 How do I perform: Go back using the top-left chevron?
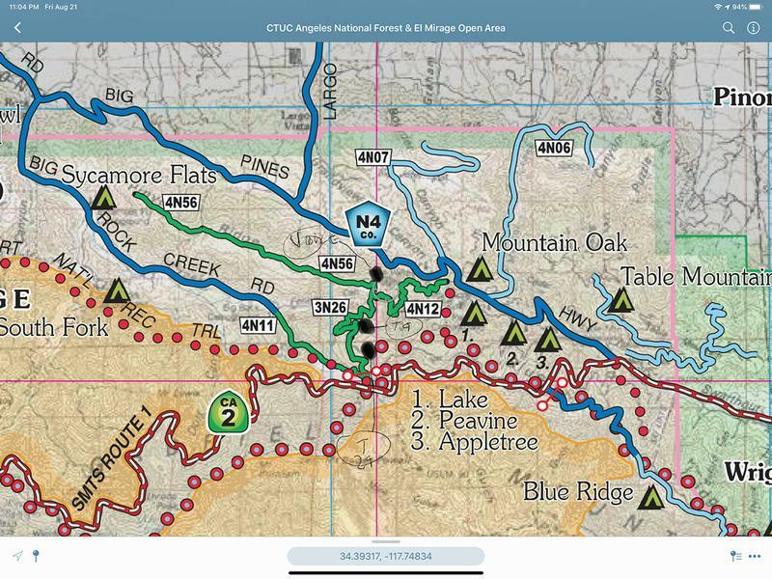tap(17, 28)
